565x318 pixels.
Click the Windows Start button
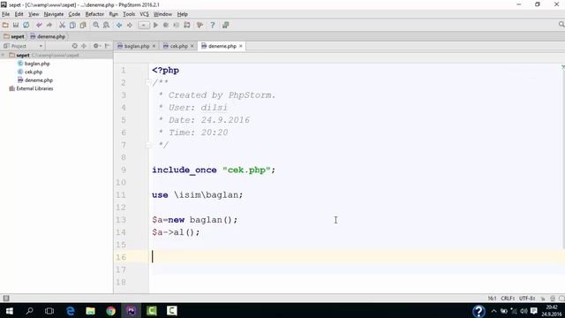point(9,310)
